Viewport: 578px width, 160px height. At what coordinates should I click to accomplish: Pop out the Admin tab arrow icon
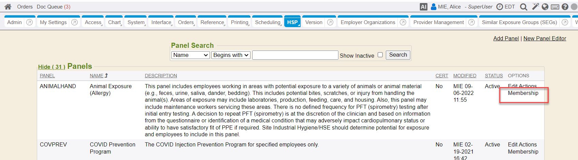coord(30,22)
